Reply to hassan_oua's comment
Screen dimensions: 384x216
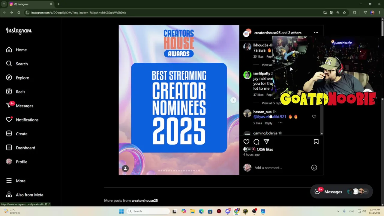pos(268,123)
